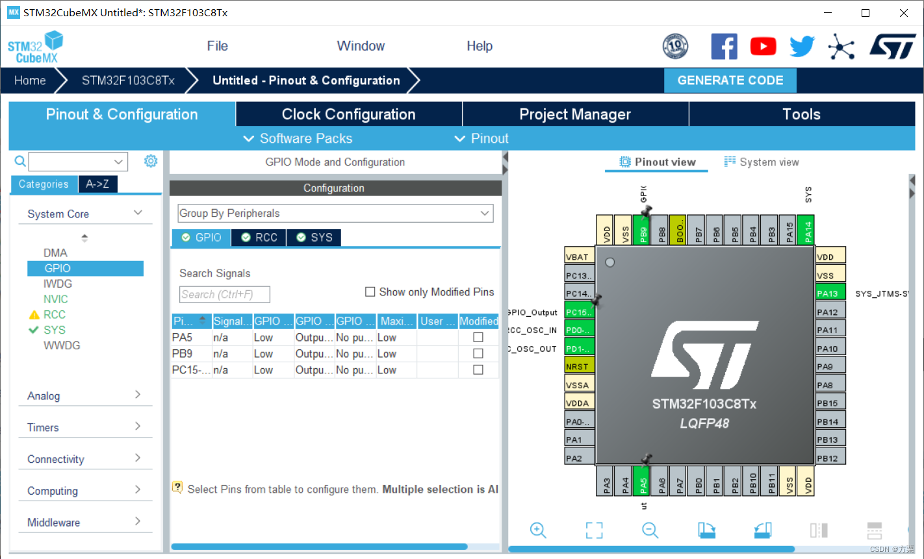Switch to Clock Configuration tab
Screen dimensions: 924x559
pyautogui.click(x=349, y=114)
